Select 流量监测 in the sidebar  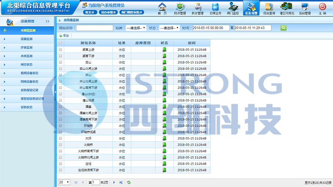coord(27,39)
